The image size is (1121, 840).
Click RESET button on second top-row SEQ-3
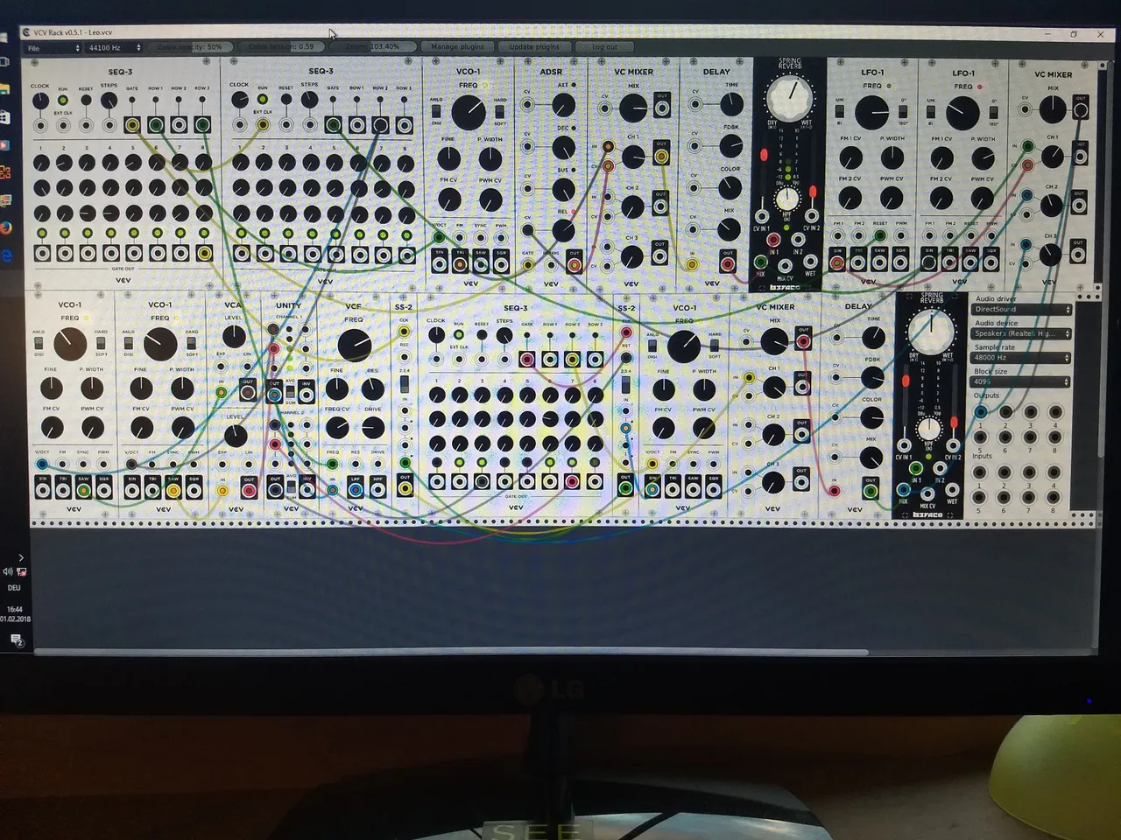286,100
